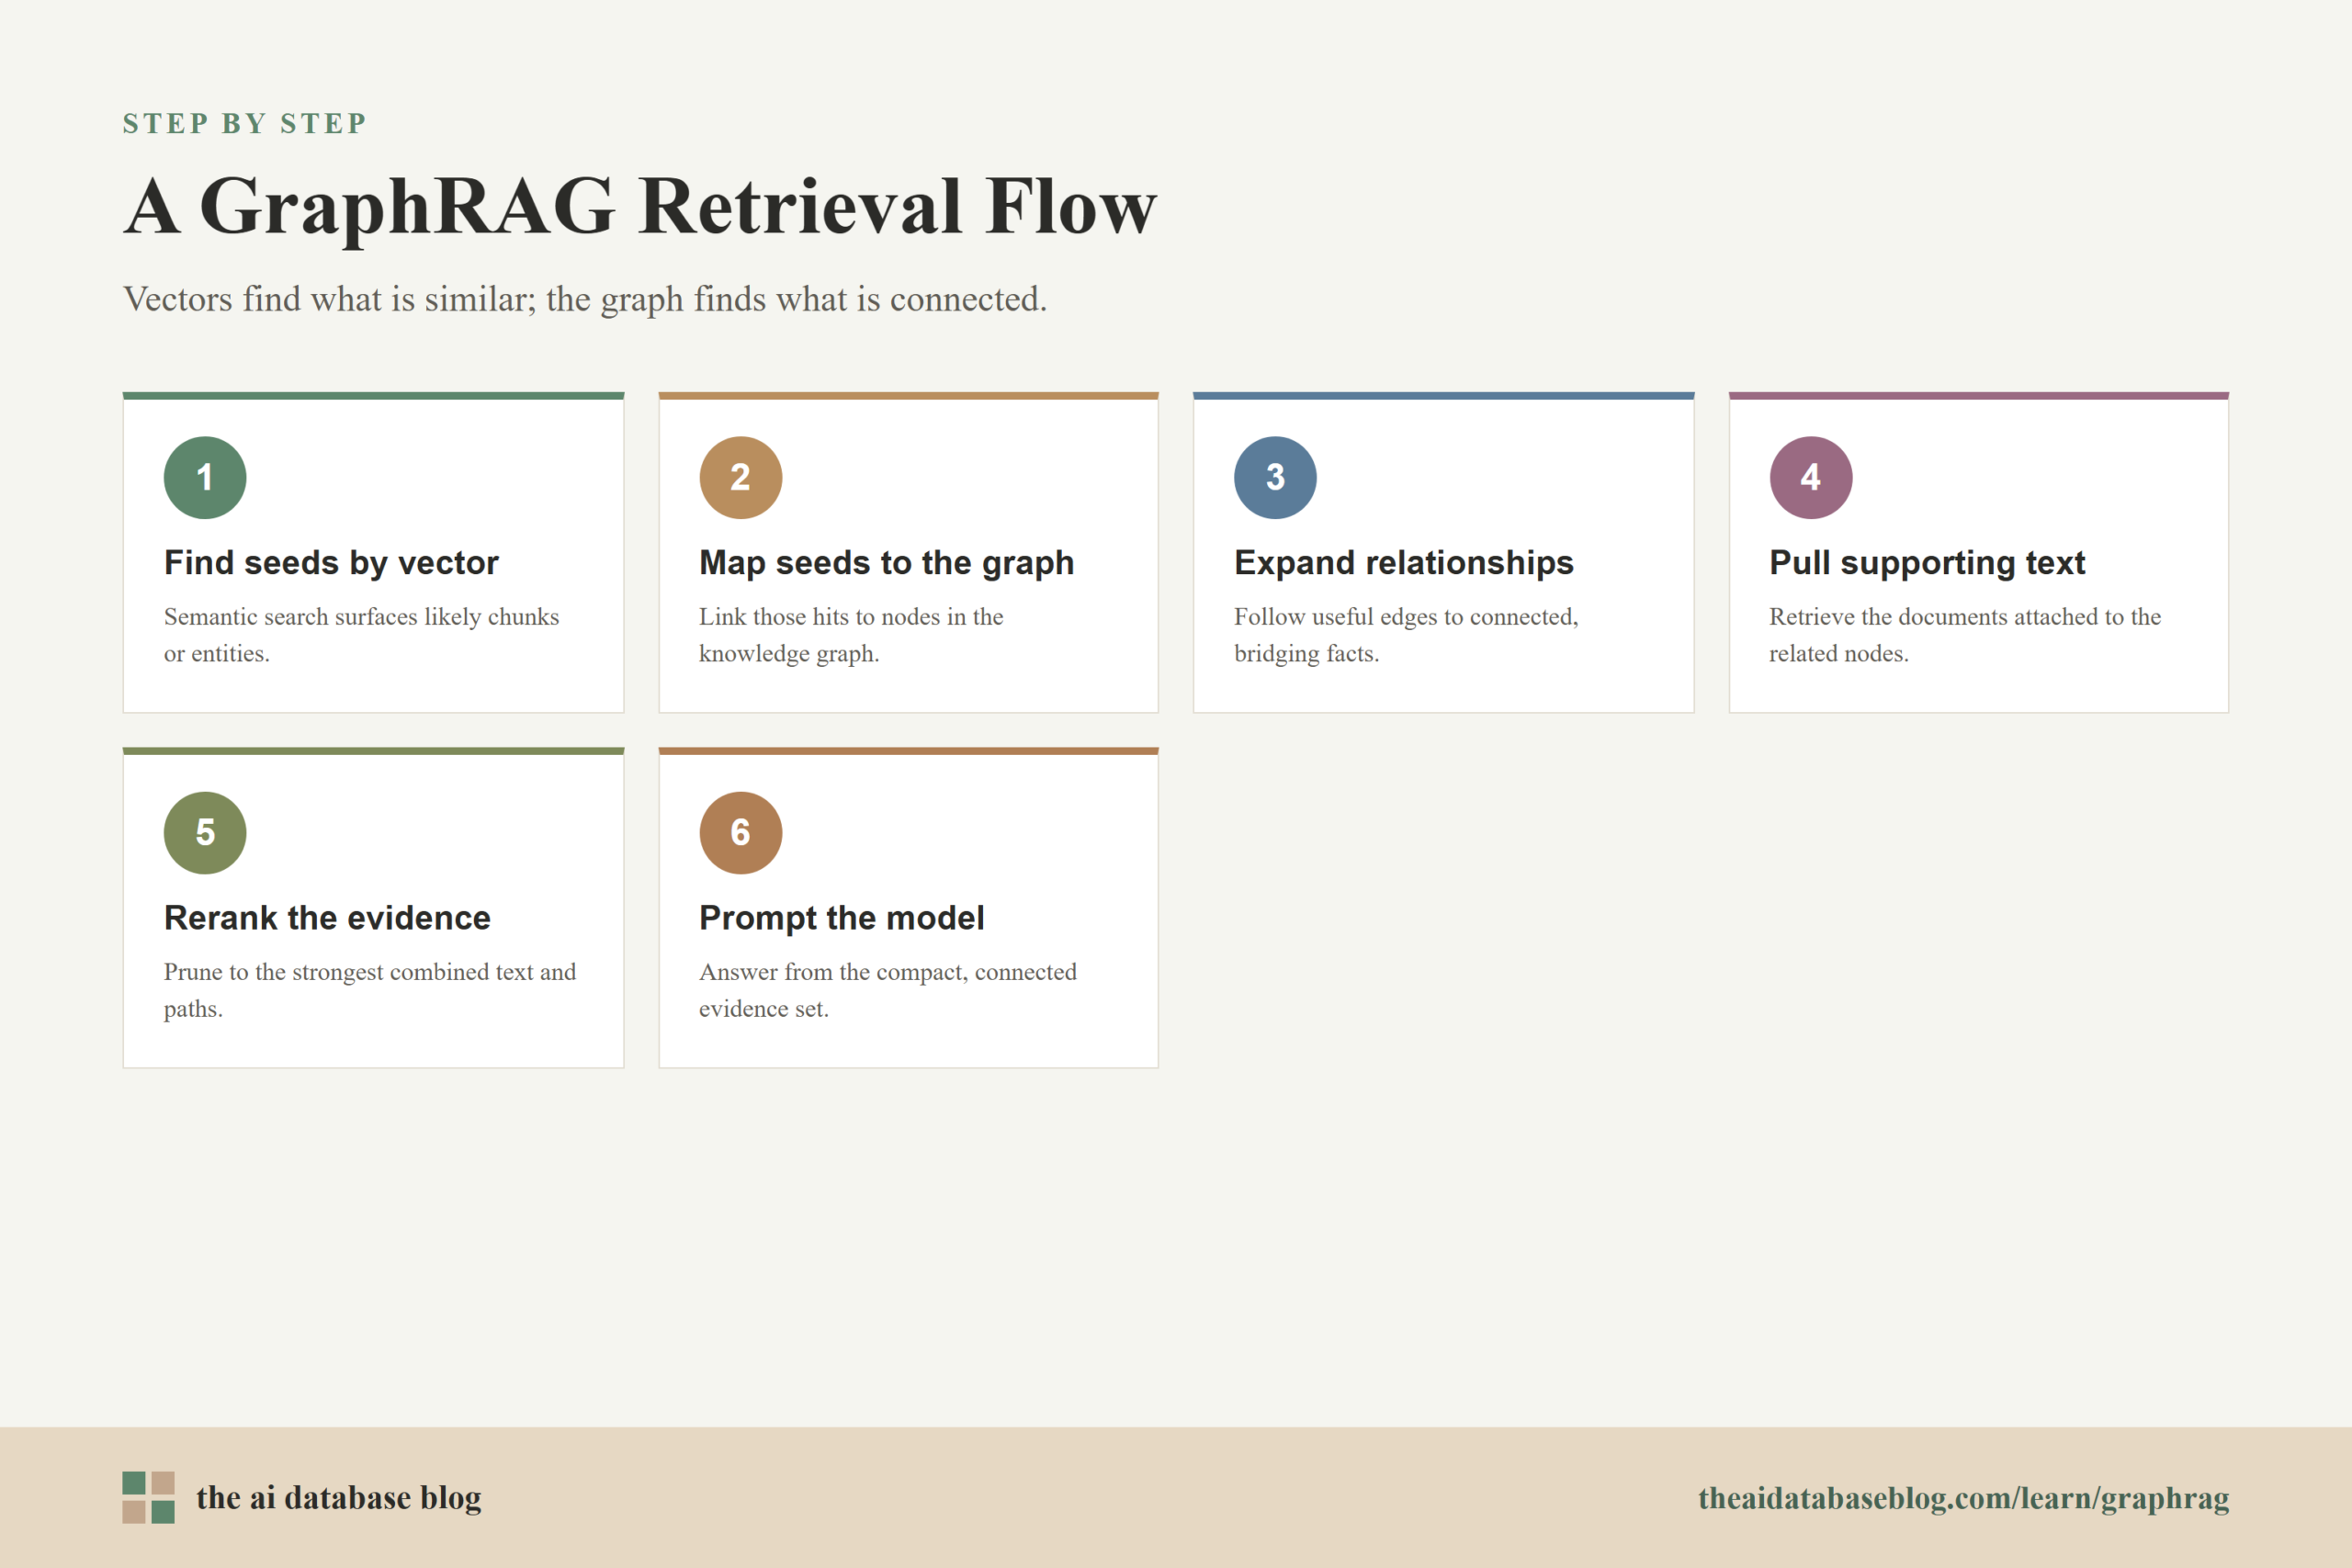
Task: Click the tan step 2 circle
Action: coord(740,477)
